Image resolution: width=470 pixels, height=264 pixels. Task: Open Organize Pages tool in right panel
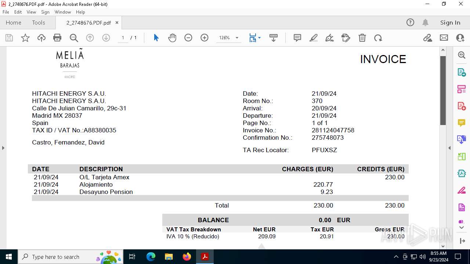pos(462,89)
